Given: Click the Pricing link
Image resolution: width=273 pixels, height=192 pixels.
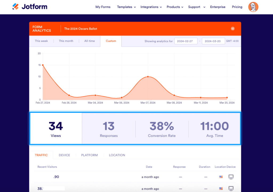Looking at the screenshot, I should [237, 7].
